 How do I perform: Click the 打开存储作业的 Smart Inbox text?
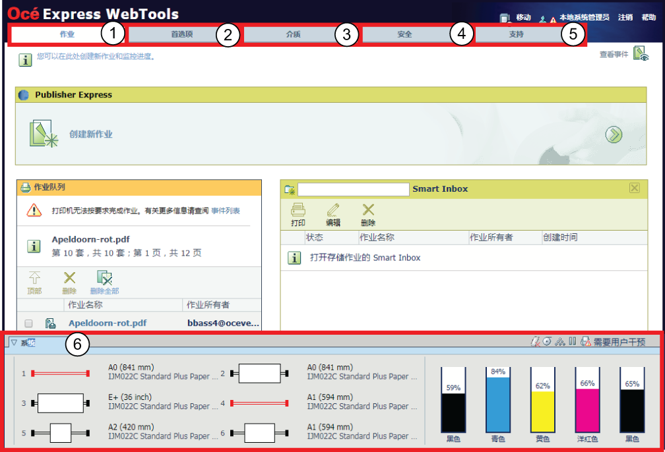(x=365, y=258)
